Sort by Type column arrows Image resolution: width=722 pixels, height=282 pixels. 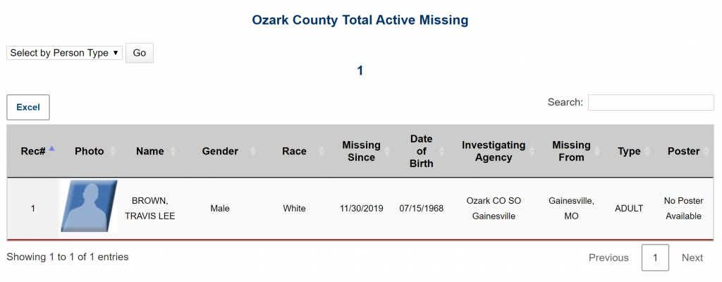[648, 152]
